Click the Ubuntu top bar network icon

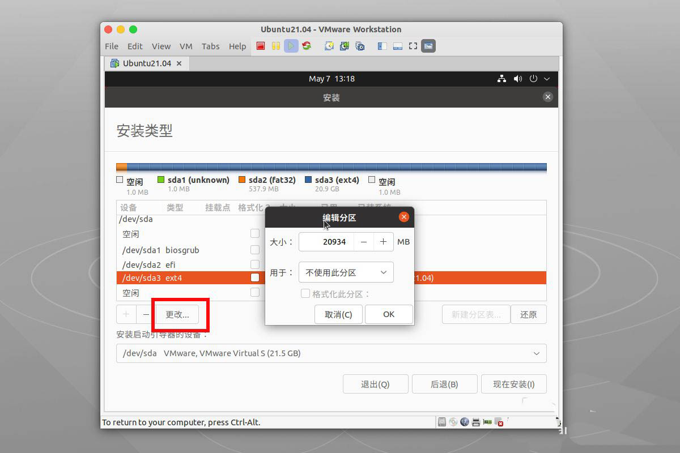click(x=501, y=79)
